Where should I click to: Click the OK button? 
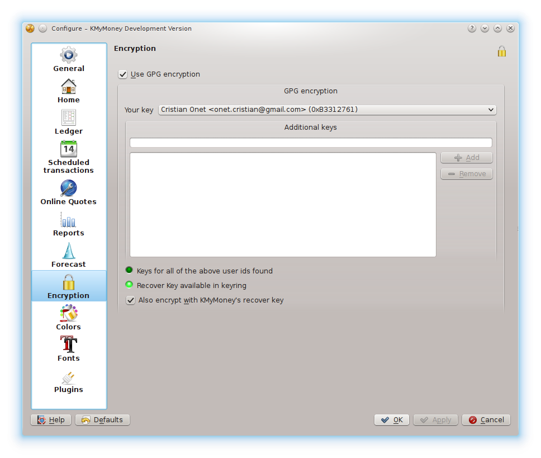[x=392, y=420]
